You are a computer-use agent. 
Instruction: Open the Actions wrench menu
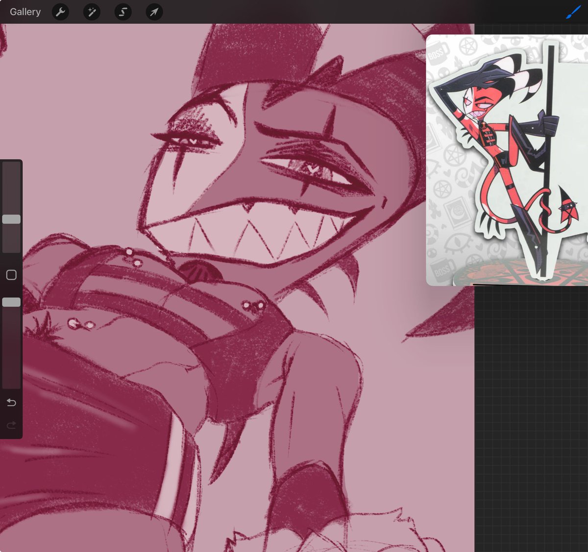[60, 12]
